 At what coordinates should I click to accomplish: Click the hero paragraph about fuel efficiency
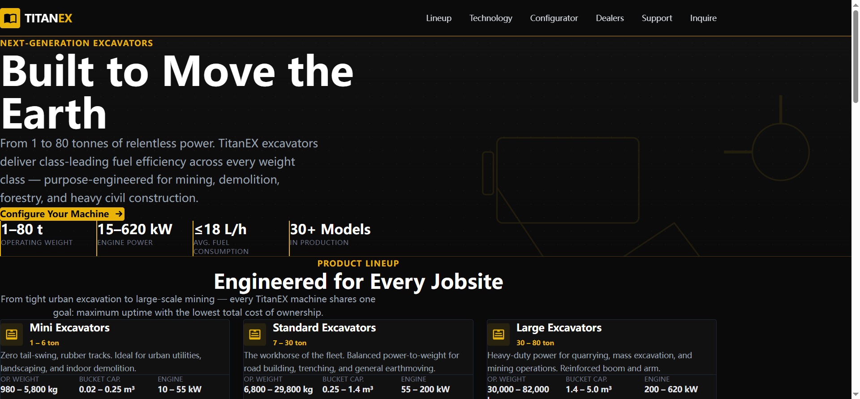click(159, 171)
